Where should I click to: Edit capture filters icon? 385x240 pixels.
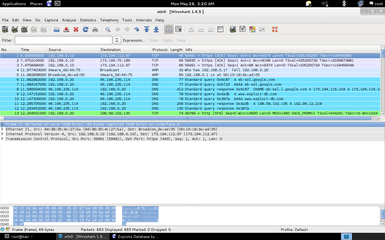(233, 29)
